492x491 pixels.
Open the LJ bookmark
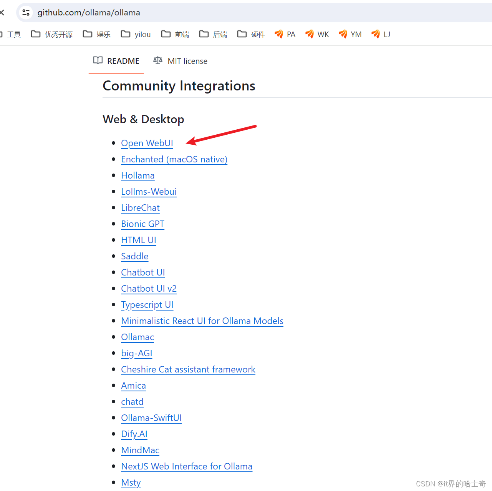(381, 34)
